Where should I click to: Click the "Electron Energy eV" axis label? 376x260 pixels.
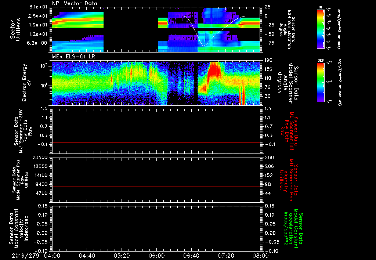[x=26, y=83]
